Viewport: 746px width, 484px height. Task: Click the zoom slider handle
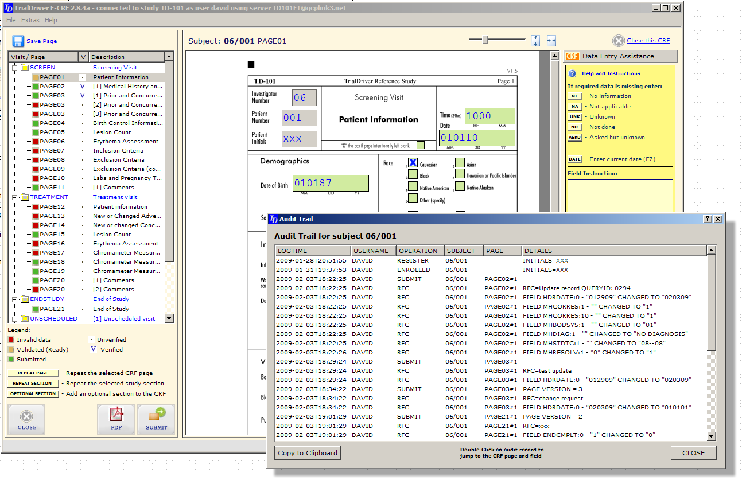coord(485,40)
